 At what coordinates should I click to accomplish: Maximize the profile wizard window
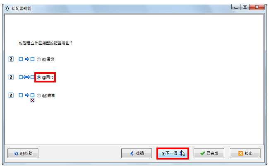[x=245, y=7]
